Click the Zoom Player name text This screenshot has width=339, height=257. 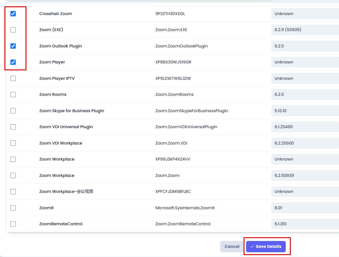pyautogui.click(x=52, y=62)
